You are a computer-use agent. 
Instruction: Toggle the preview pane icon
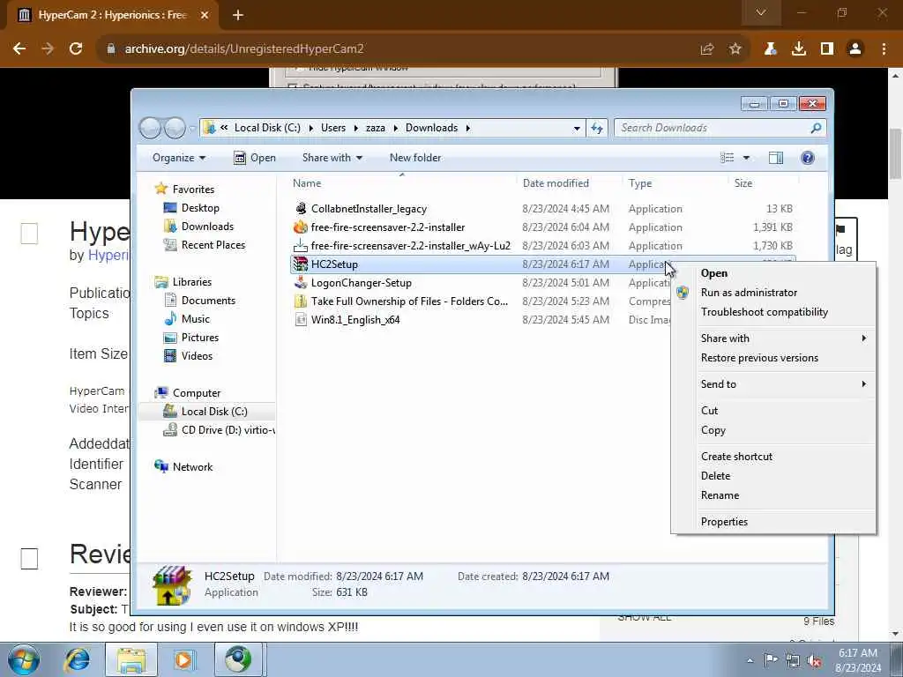pyautogui.click(x=776, y=158)
